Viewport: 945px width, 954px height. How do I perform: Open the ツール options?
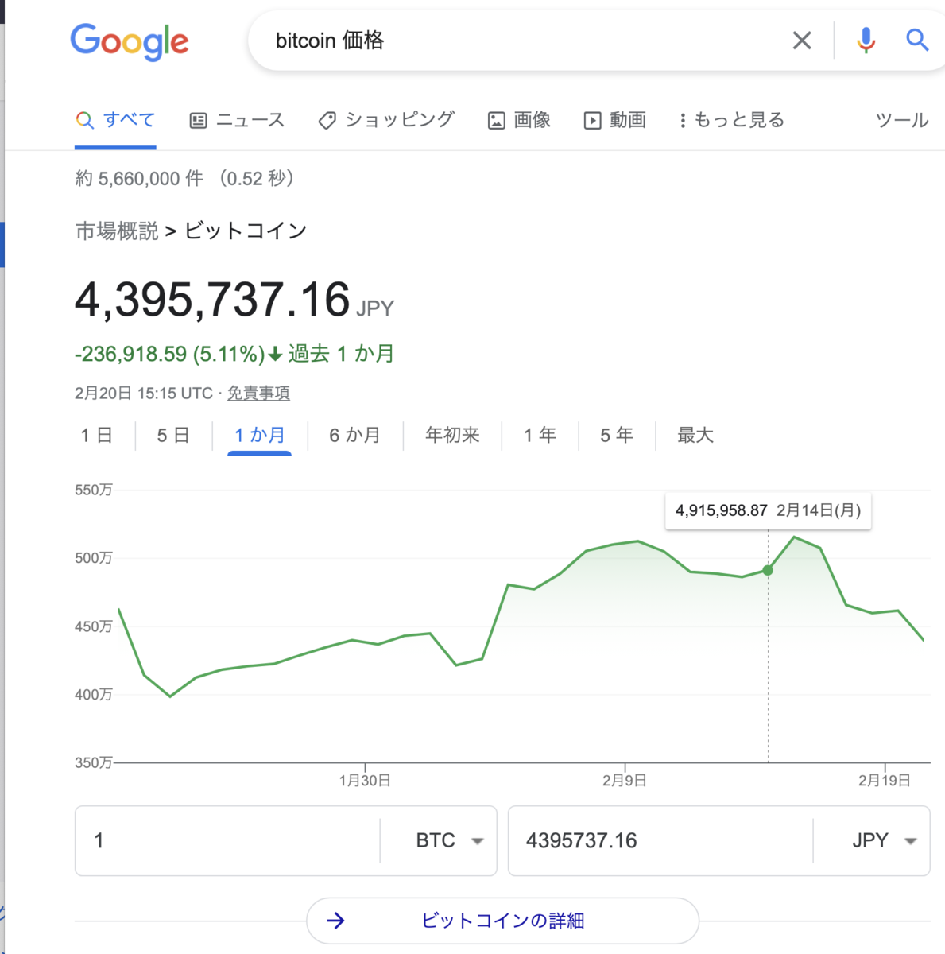[901, 120]
